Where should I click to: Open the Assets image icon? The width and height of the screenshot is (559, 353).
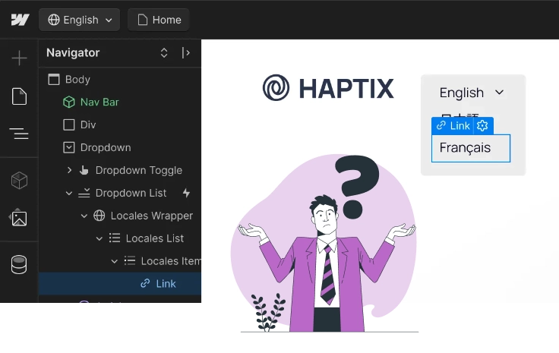(19, 218)
